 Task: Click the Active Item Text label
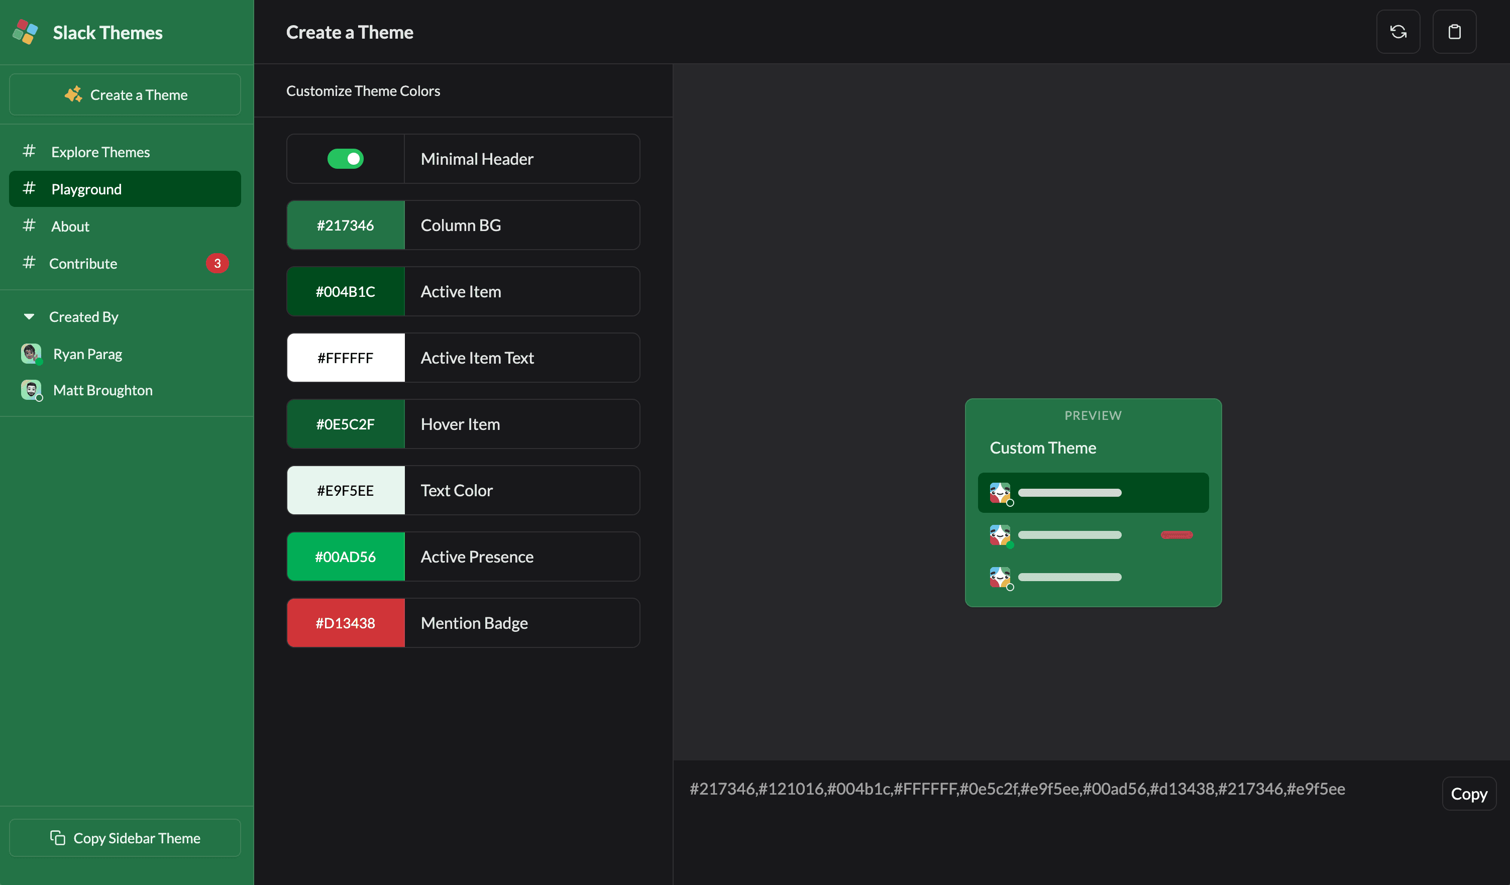pyautogui.click(x=477, y=358)
